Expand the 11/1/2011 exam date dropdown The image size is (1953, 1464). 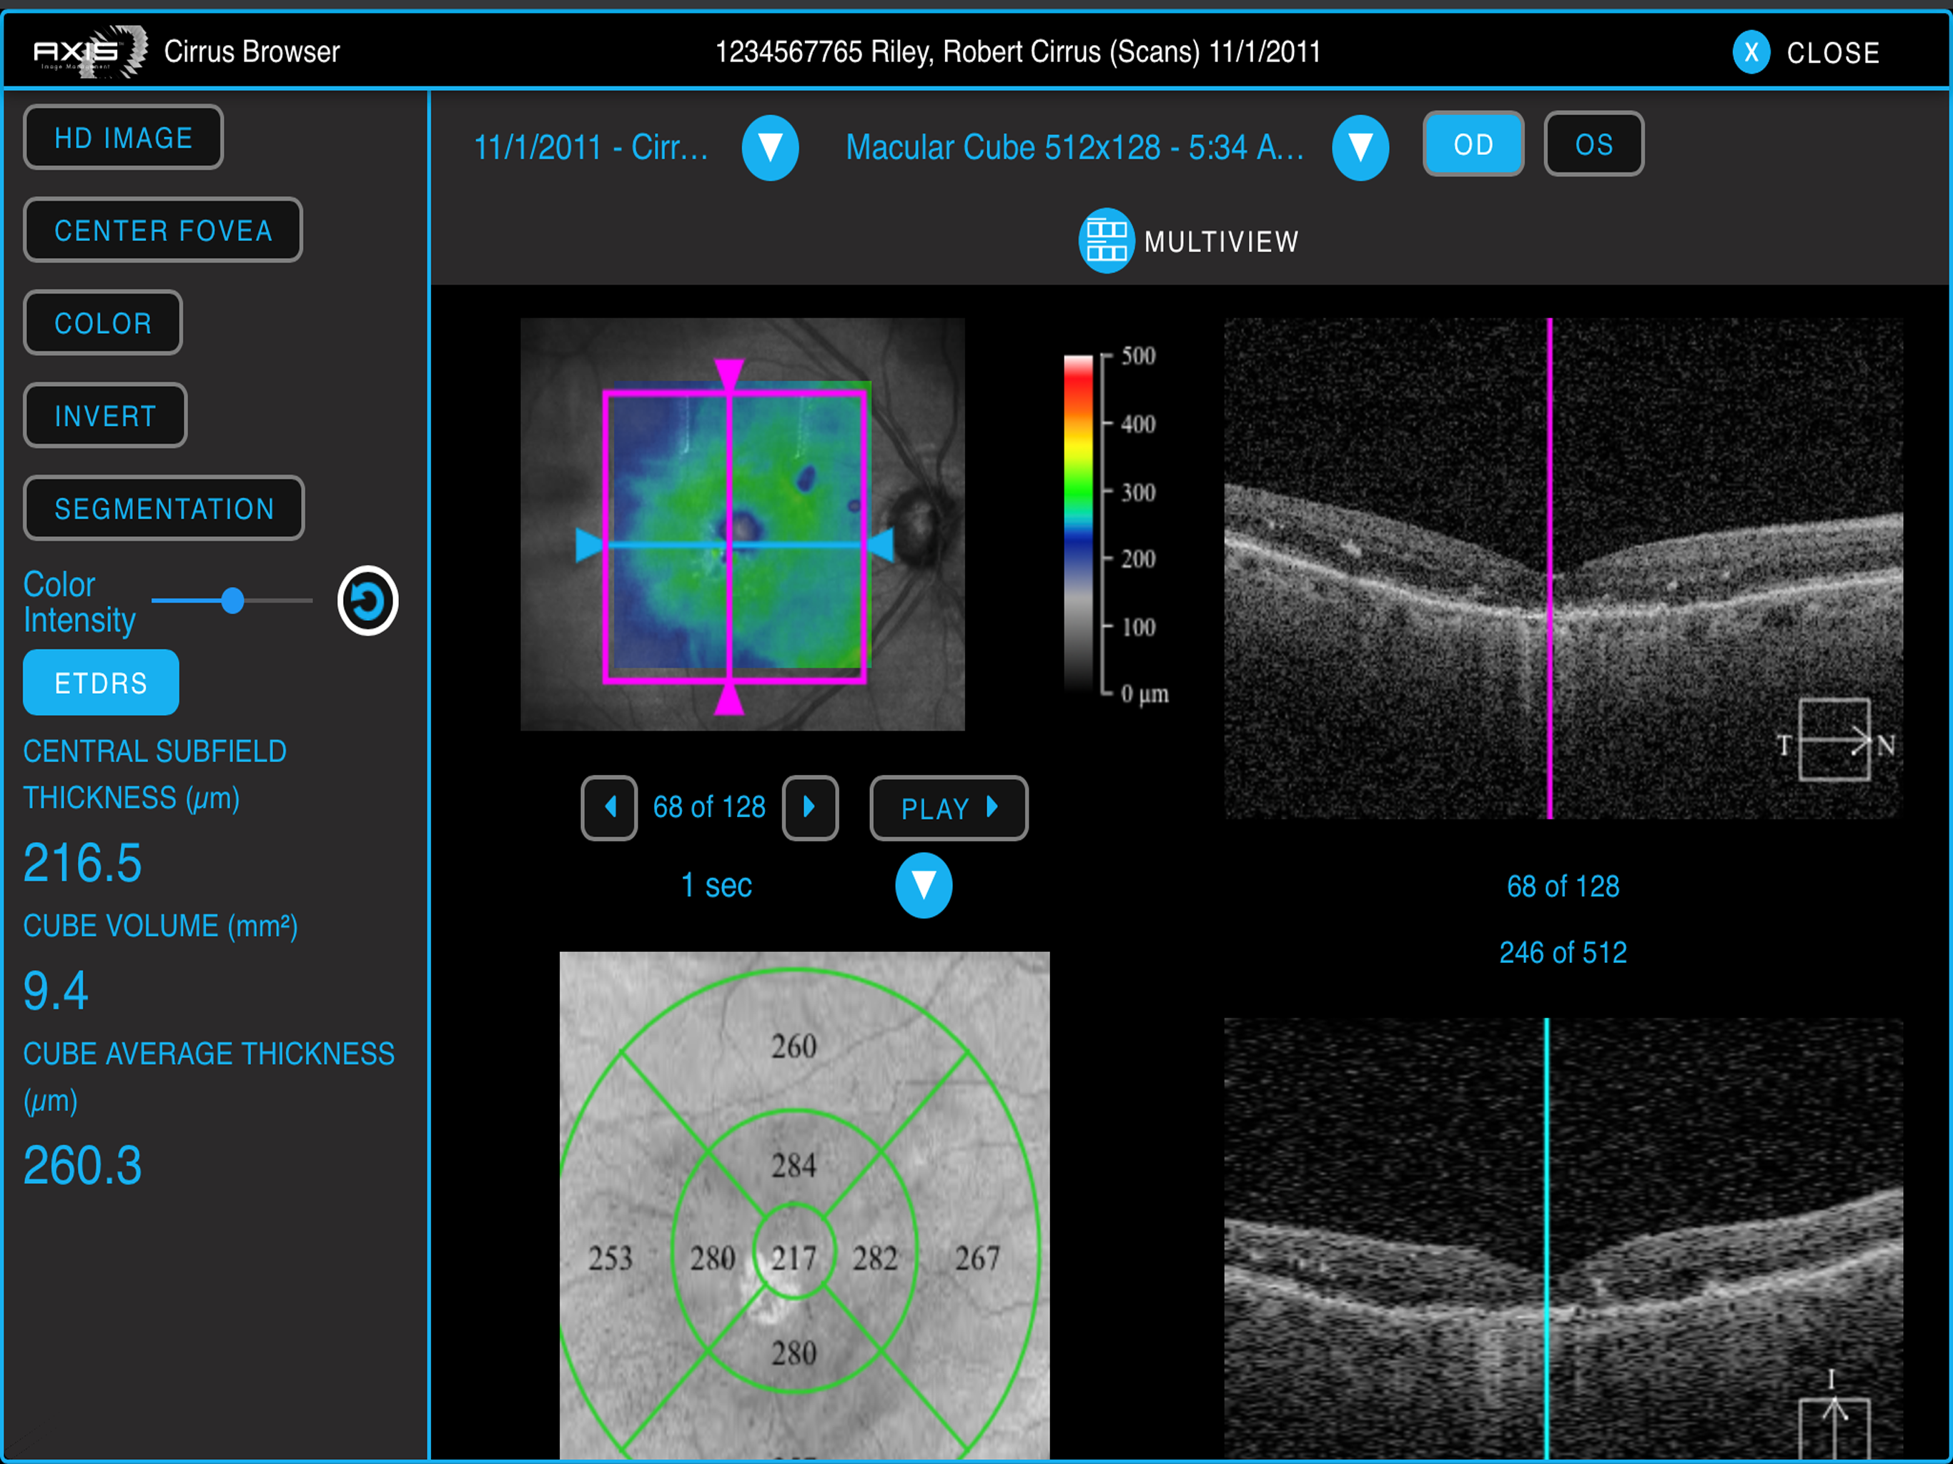[x=770, y=147]
